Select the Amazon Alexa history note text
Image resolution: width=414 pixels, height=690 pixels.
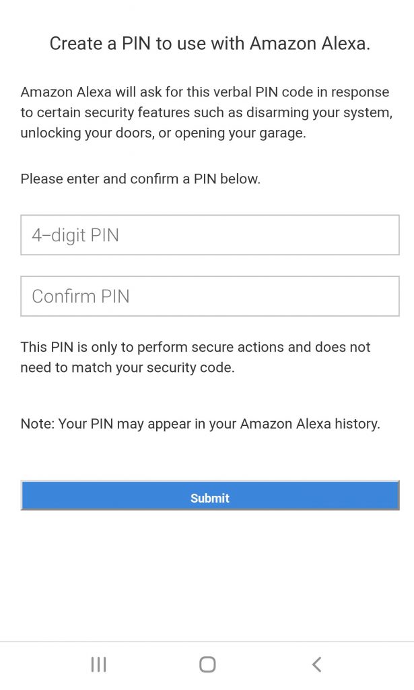pos(201,423)
